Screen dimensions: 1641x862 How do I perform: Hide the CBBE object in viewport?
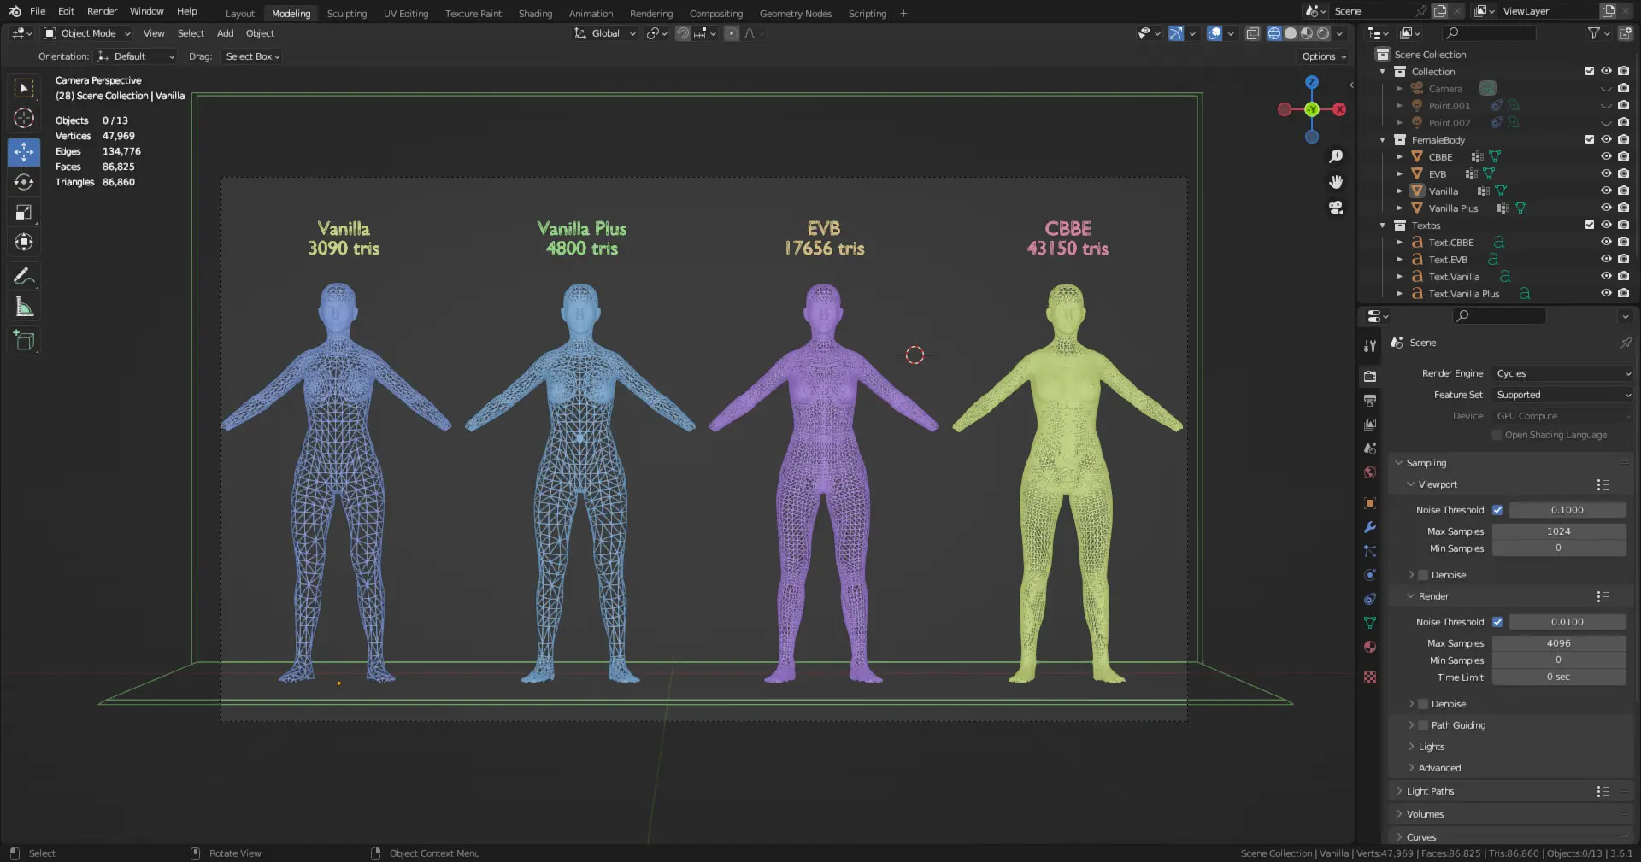1606,156
